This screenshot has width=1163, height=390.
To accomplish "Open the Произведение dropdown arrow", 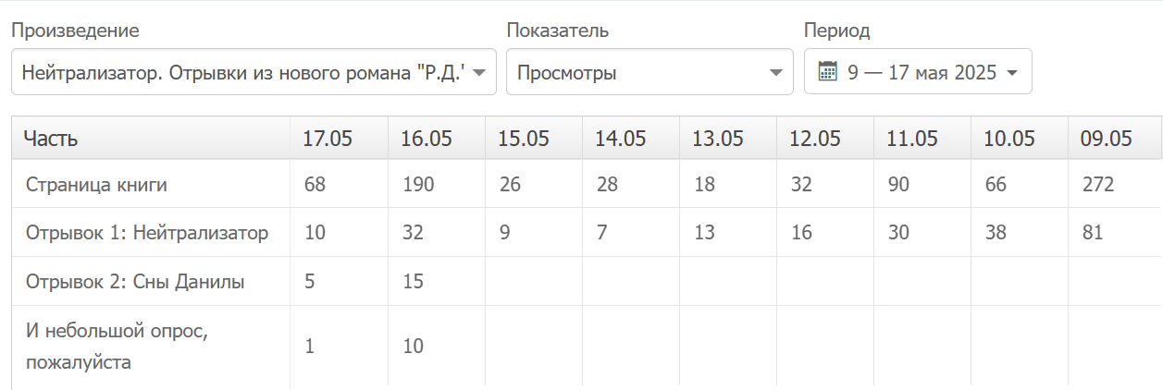I will (479, 73).
